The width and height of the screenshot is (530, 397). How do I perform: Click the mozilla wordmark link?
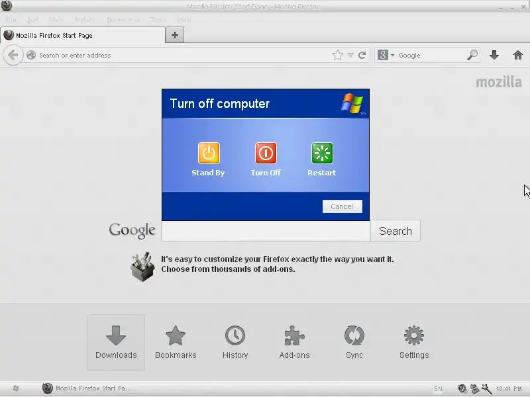coord(499,82)
